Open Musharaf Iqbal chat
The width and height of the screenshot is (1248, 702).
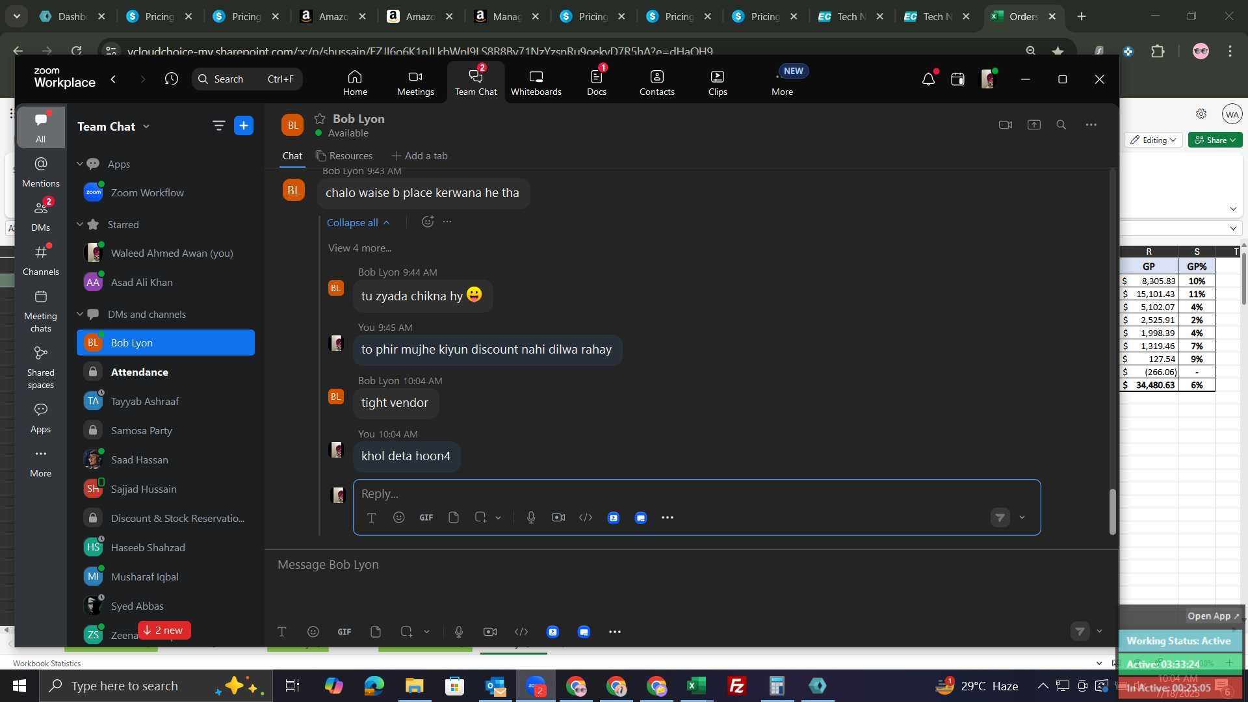[166, 577]
